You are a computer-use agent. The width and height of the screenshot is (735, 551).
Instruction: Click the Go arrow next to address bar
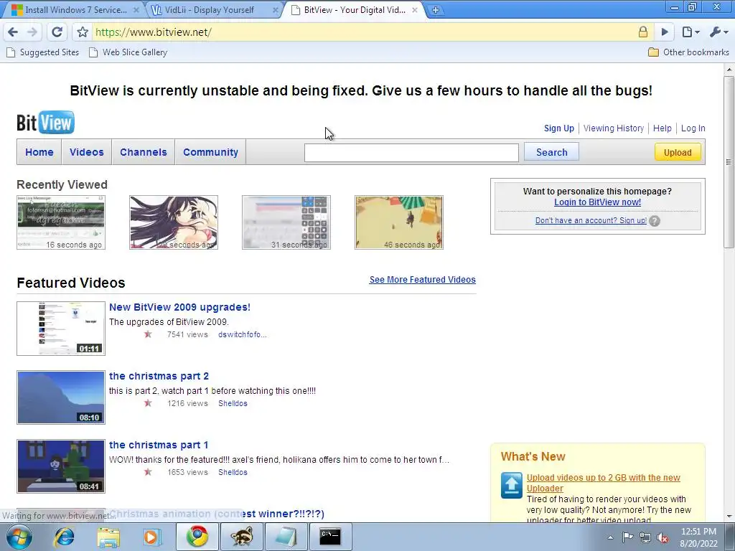coord(665,32)
